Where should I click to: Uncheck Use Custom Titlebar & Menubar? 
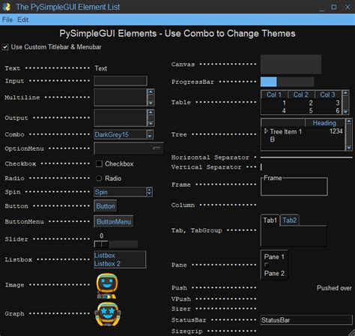click(x=5, y=47)
